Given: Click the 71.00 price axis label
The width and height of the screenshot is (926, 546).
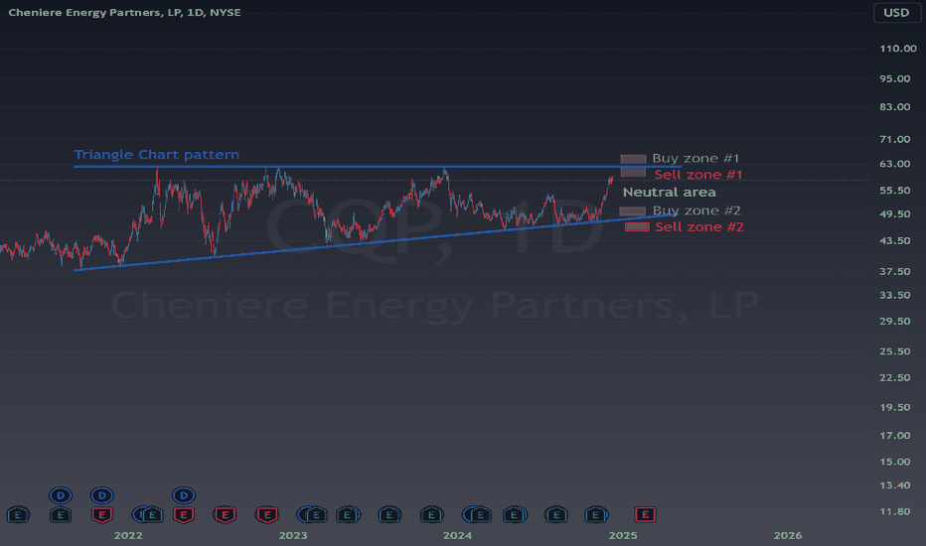Looking at the screenshot, I should 894,139.
